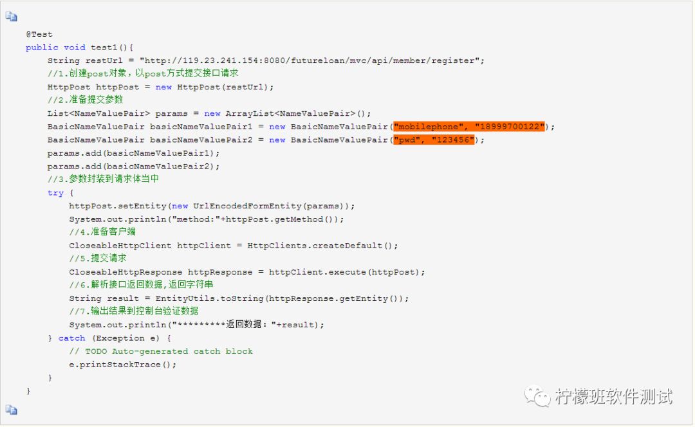Screen dimensions: 695x427
Task: Click "BasicNameValuePair basicNameValuePair1" declaration text
Action: click(150, 127)
